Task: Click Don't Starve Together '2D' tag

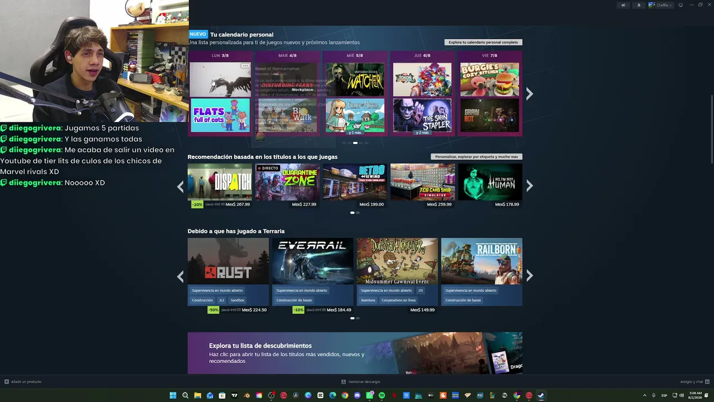Action: coord(421,290)
